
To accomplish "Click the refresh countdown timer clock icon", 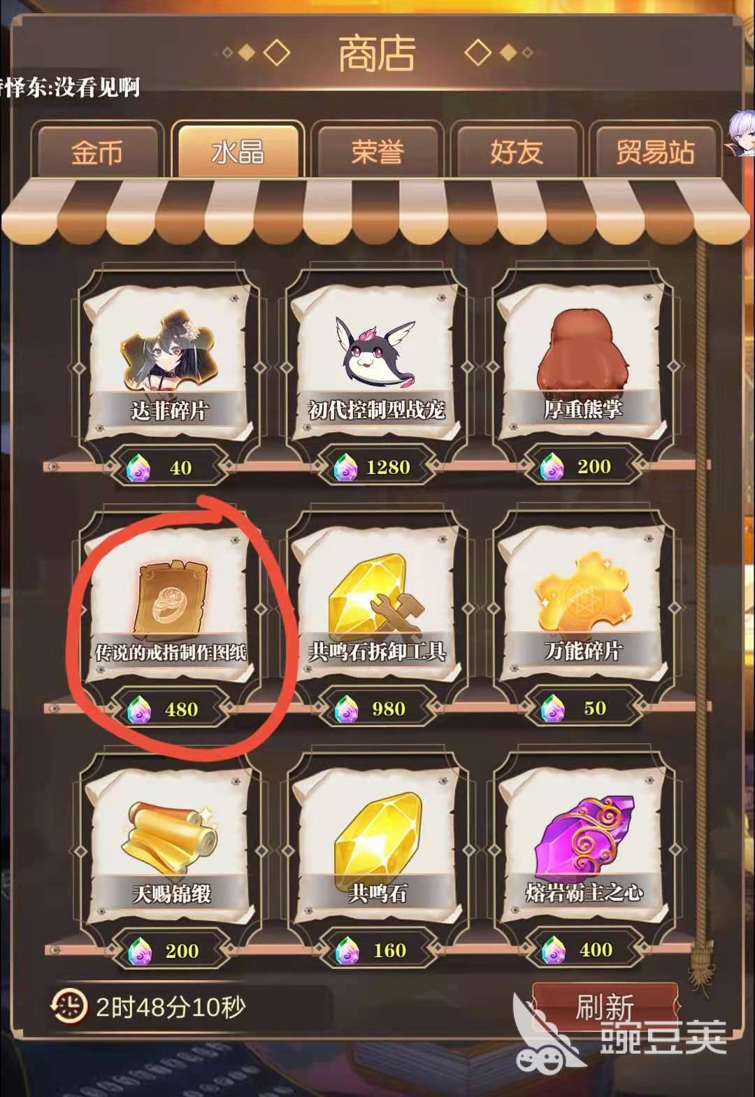I will 69,1007.
